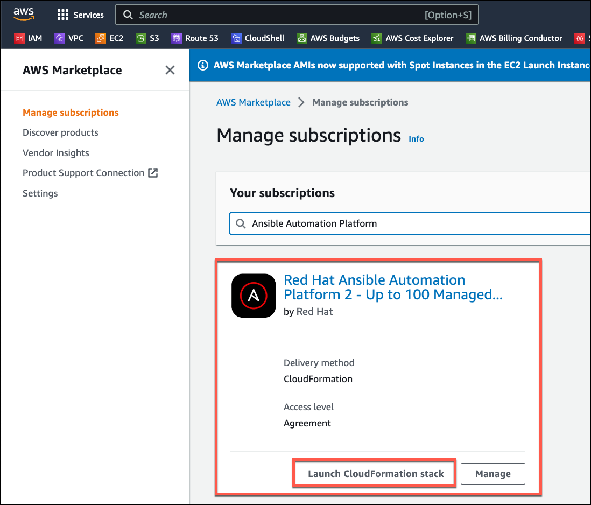This screenshot has height=505, width=591.
Task: Select Settings in the sidebar
Action: [40, 193]
